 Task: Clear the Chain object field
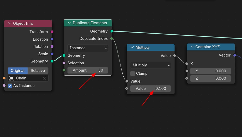click(44, 78)
